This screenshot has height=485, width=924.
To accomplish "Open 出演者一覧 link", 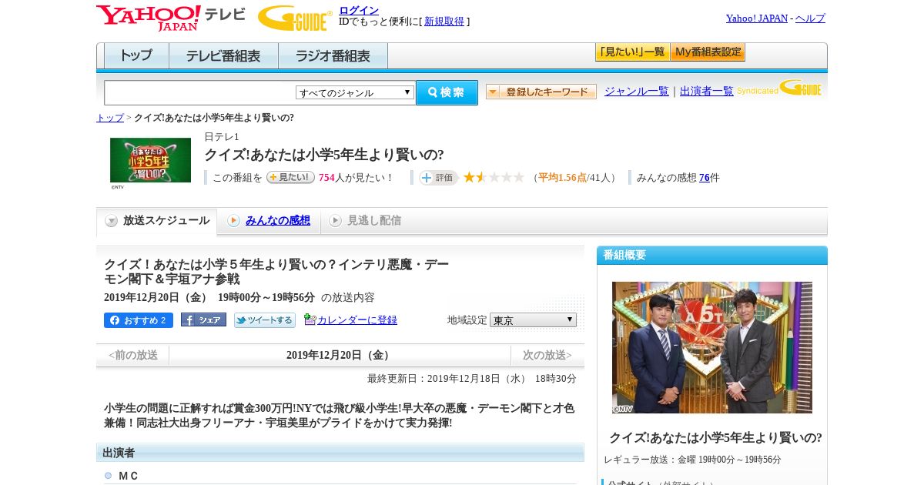I will point(707,91).
